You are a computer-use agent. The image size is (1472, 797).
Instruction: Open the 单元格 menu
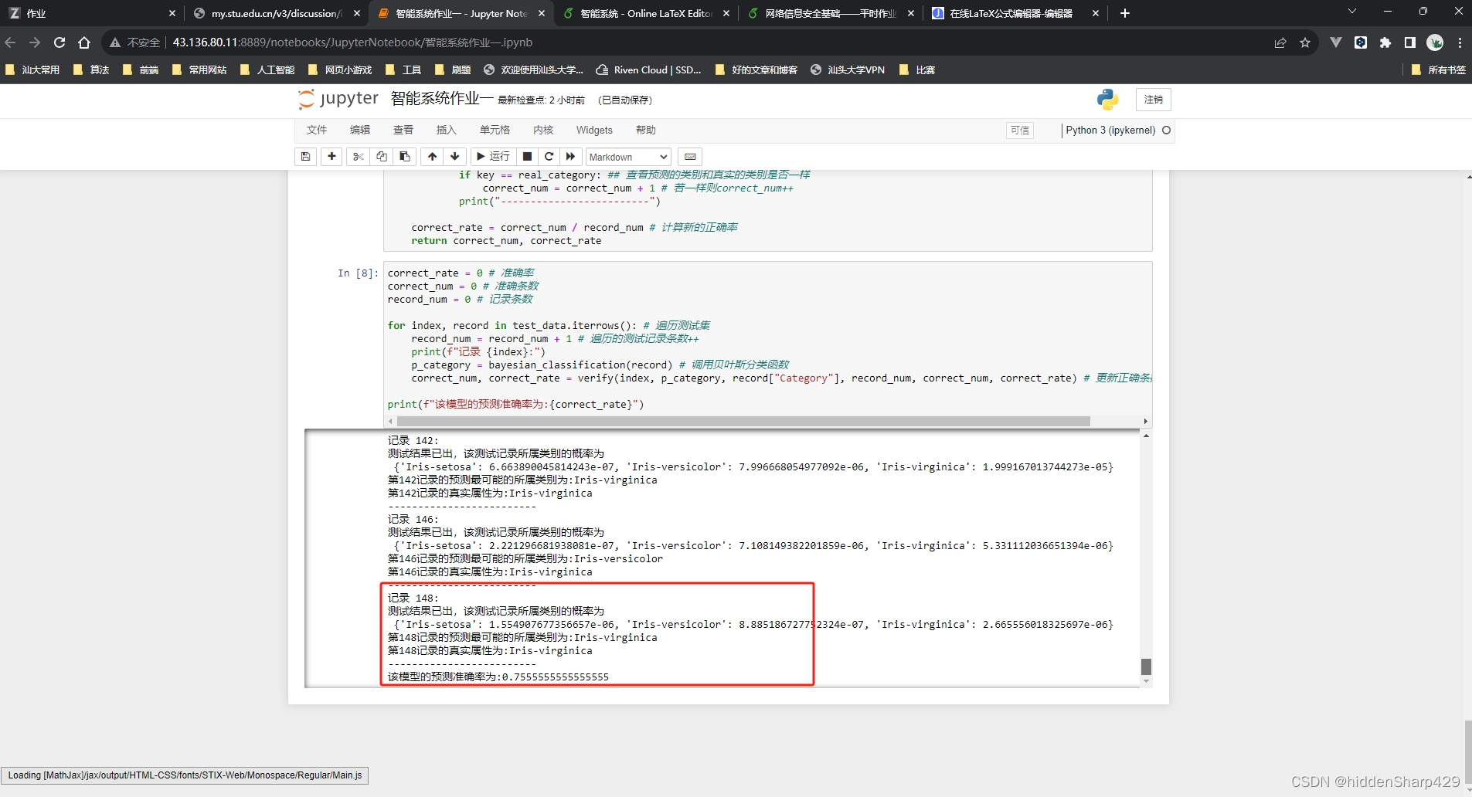tap(495, 130)
